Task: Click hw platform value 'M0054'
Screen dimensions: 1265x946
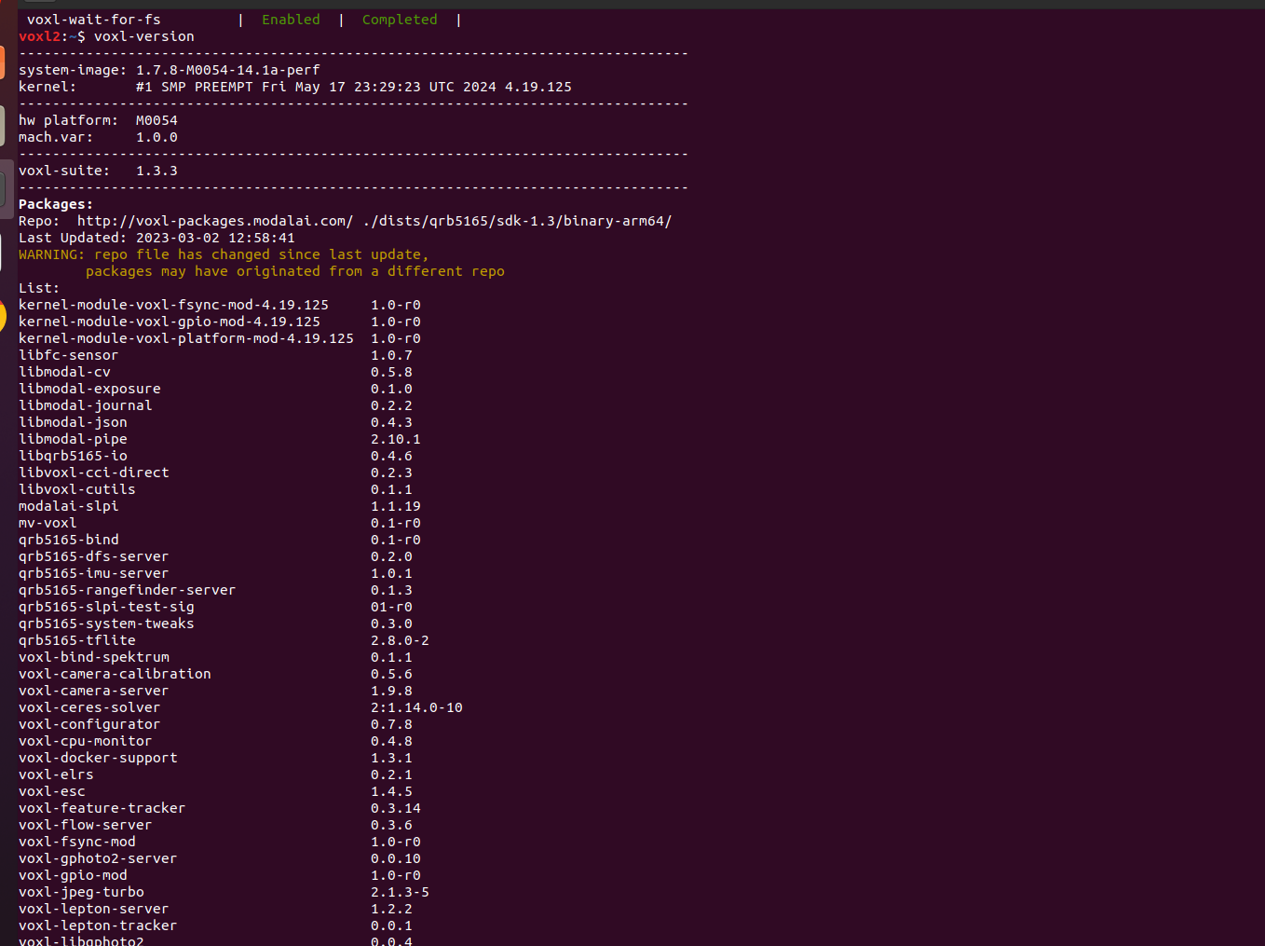Action: click(156, 120)
